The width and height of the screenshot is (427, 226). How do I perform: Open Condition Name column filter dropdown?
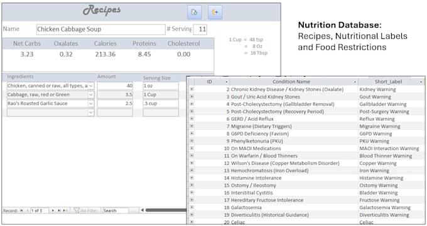pos(355,82)
